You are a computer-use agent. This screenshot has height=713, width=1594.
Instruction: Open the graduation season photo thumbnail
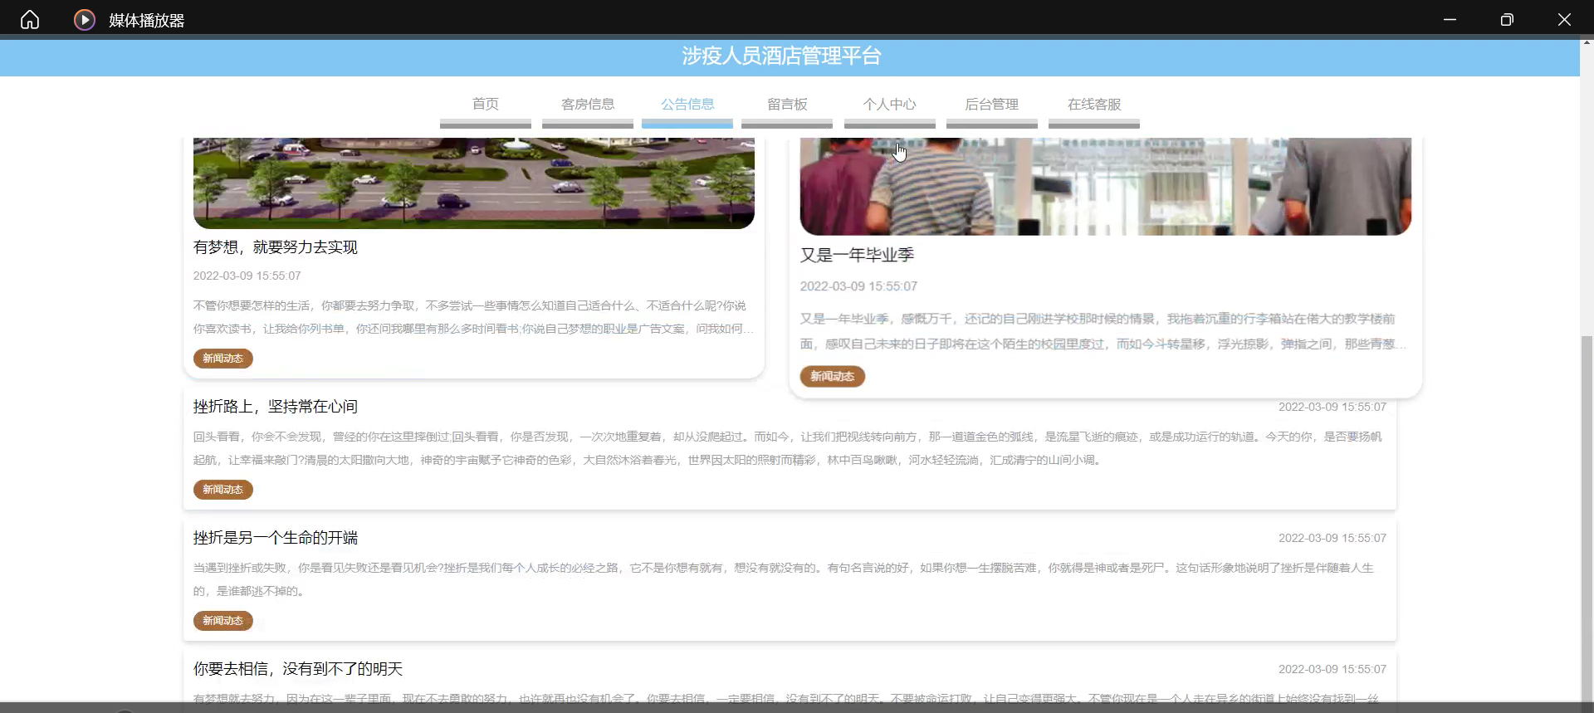point(1105,186)
